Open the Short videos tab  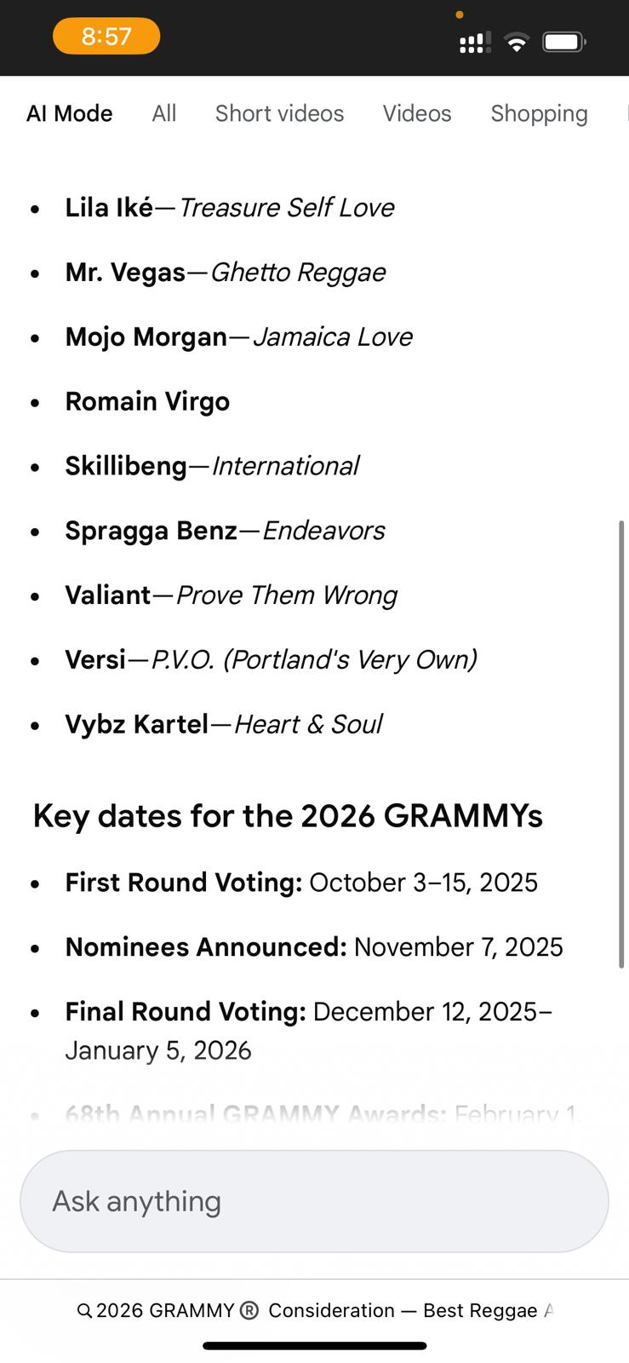coord(279,113)
